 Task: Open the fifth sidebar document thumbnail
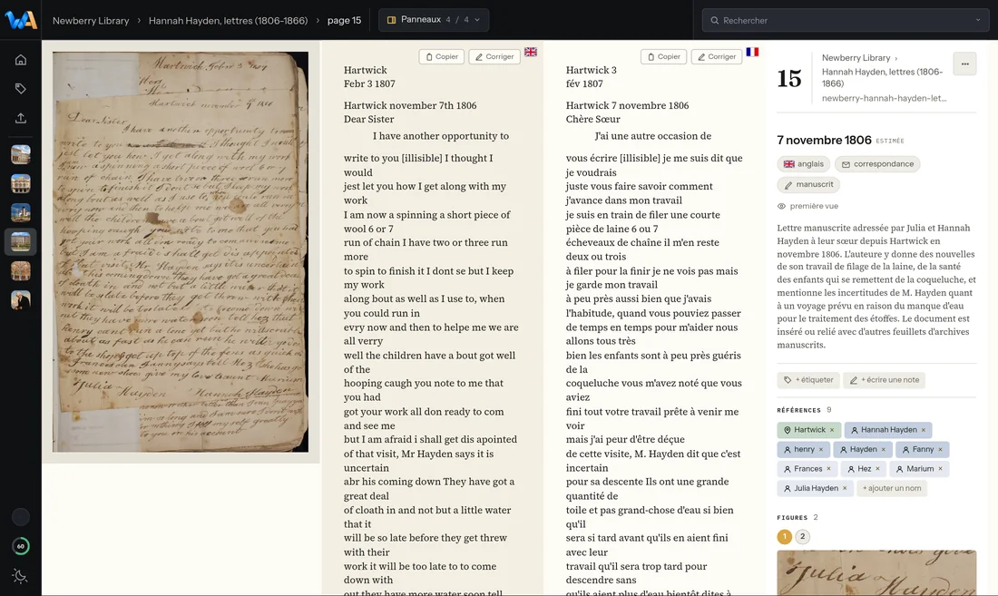(20, 271)
